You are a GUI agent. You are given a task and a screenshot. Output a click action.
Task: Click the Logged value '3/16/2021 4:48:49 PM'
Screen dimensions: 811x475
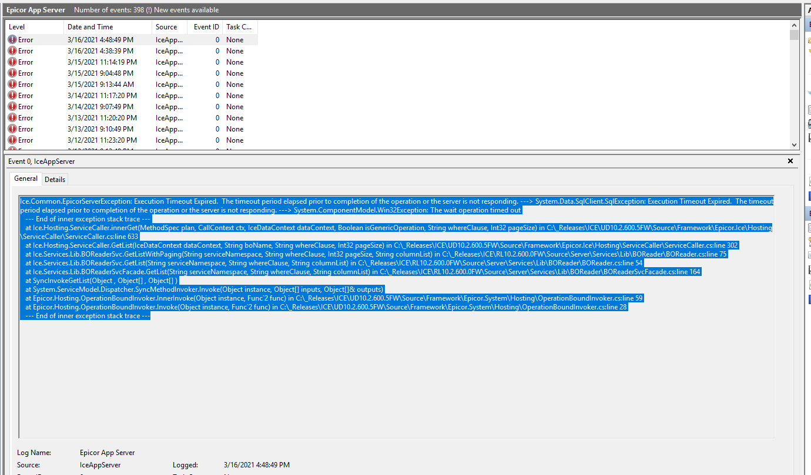point(257,465)
